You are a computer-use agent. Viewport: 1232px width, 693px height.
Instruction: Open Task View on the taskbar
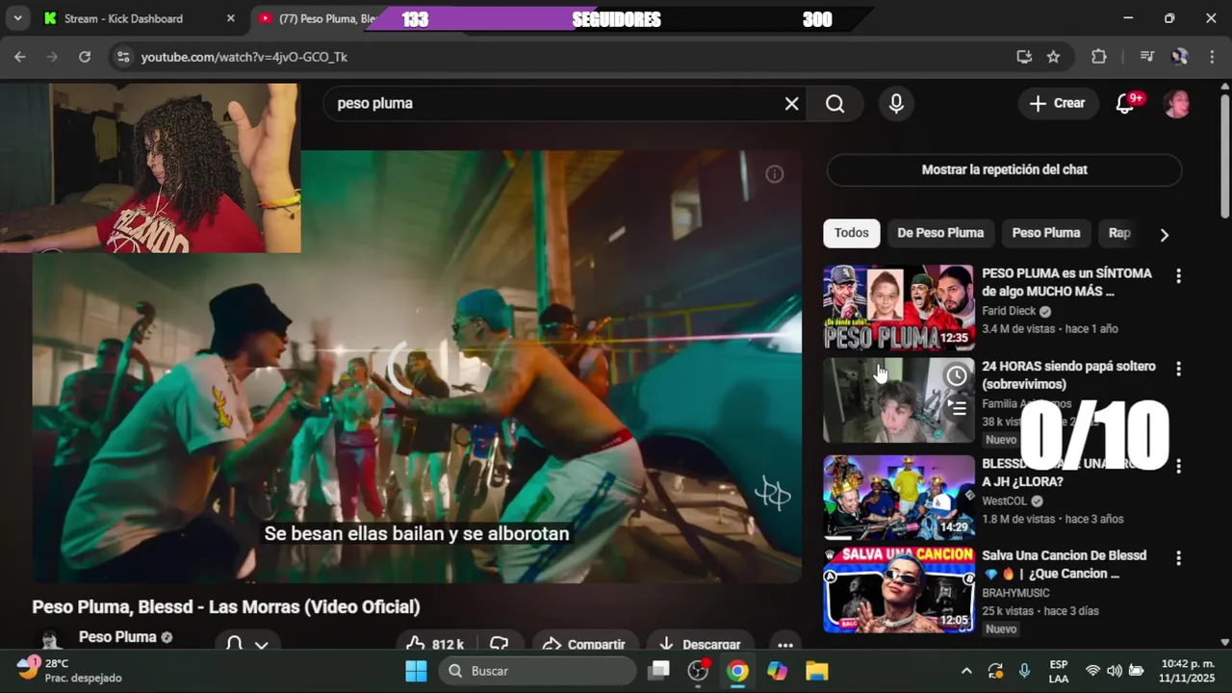pyautogui.click(x=659, y=671)
